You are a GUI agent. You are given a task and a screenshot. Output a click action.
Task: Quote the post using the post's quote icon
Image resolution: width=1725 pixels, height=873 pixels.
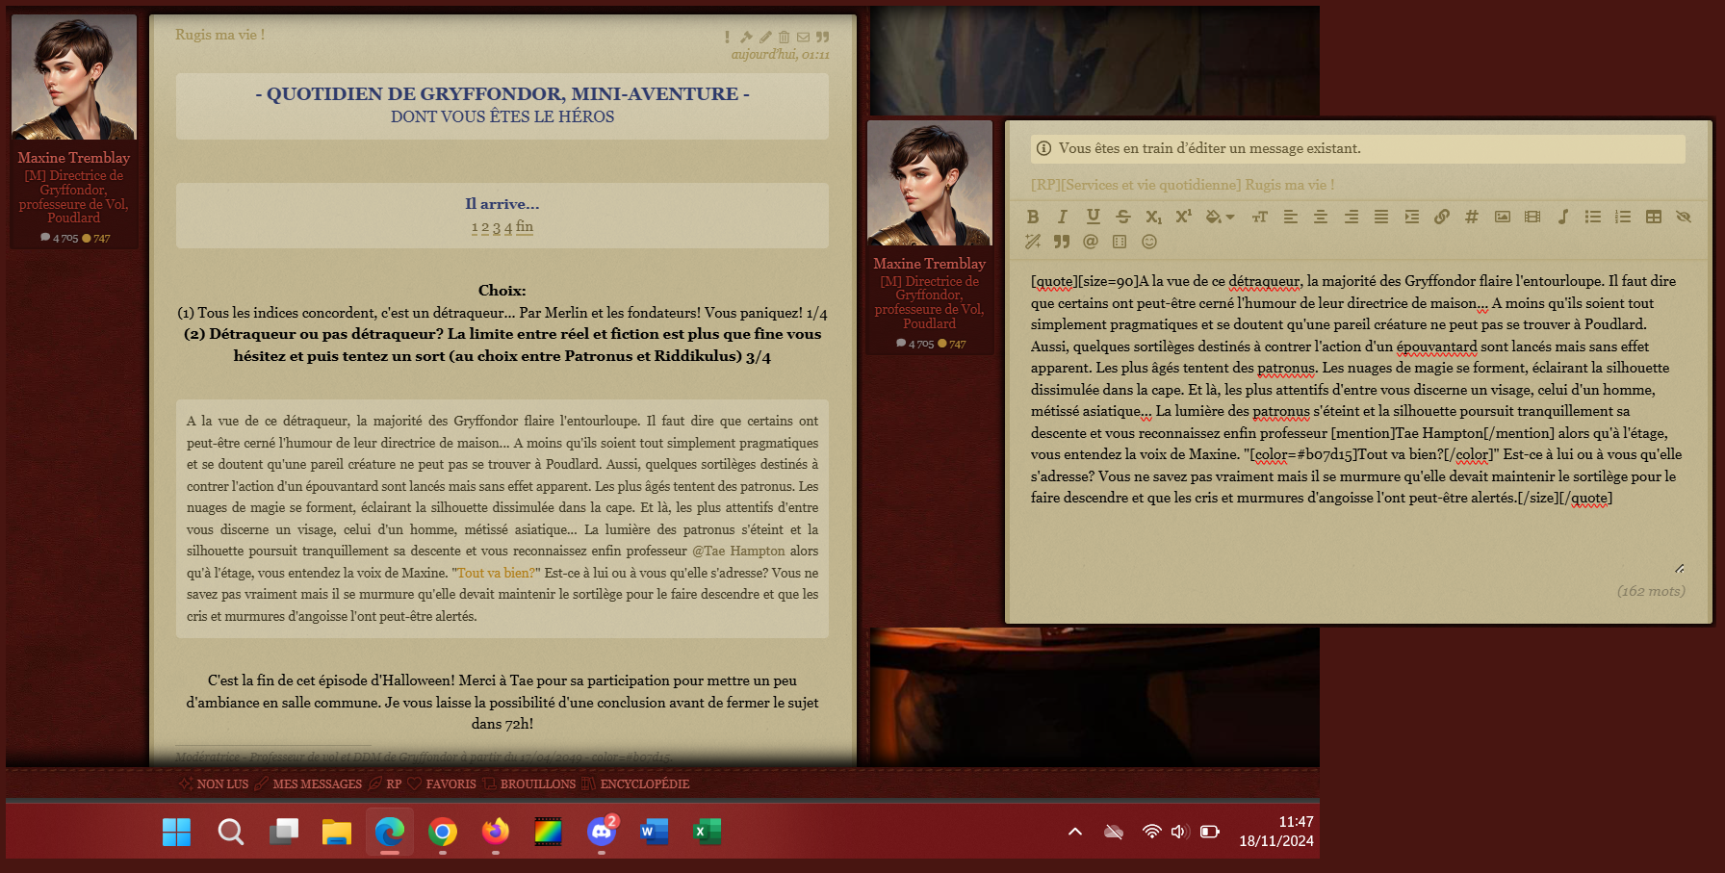pos(823,37)
